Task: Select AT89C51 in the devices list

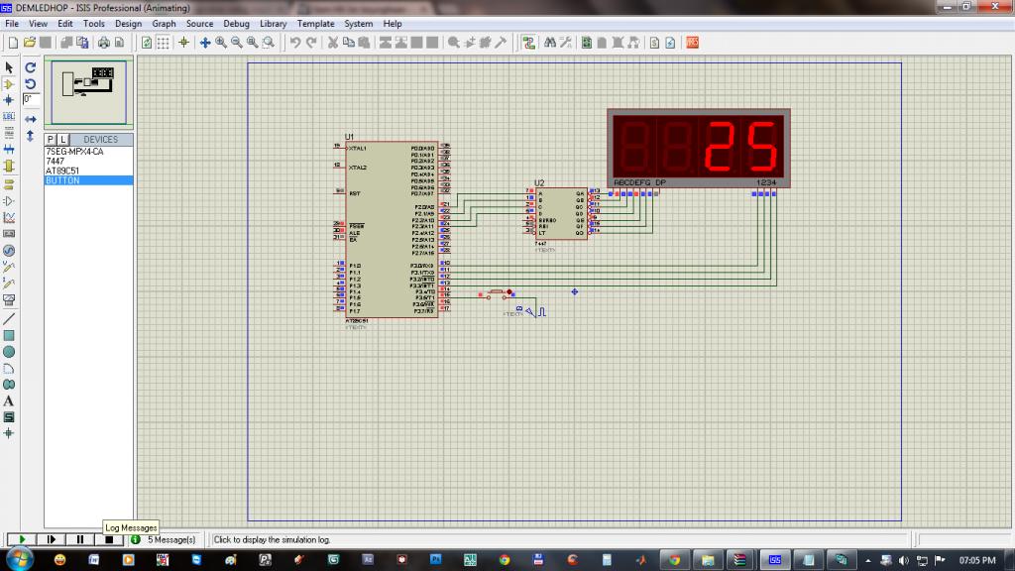Action: pyautogui.click(x=61, y=171)
